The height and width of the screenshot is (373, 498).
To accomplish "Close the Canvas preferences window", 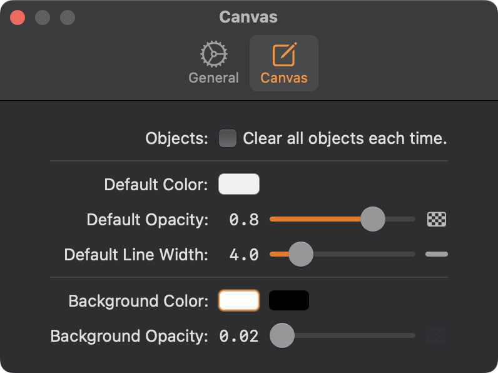I will click(18, 17).
